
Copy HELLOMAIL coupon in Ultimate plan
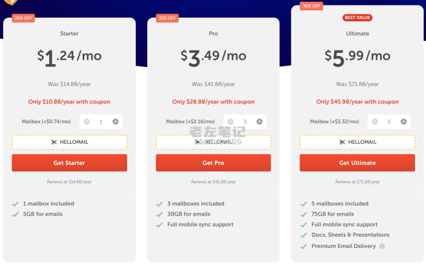coord(357,142)
